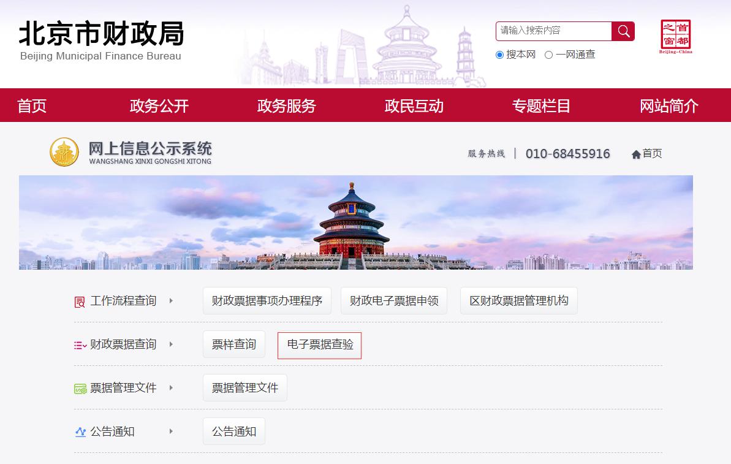Expand the arrow next to 票据管理文件
The image size is (731, 464).
171,388
